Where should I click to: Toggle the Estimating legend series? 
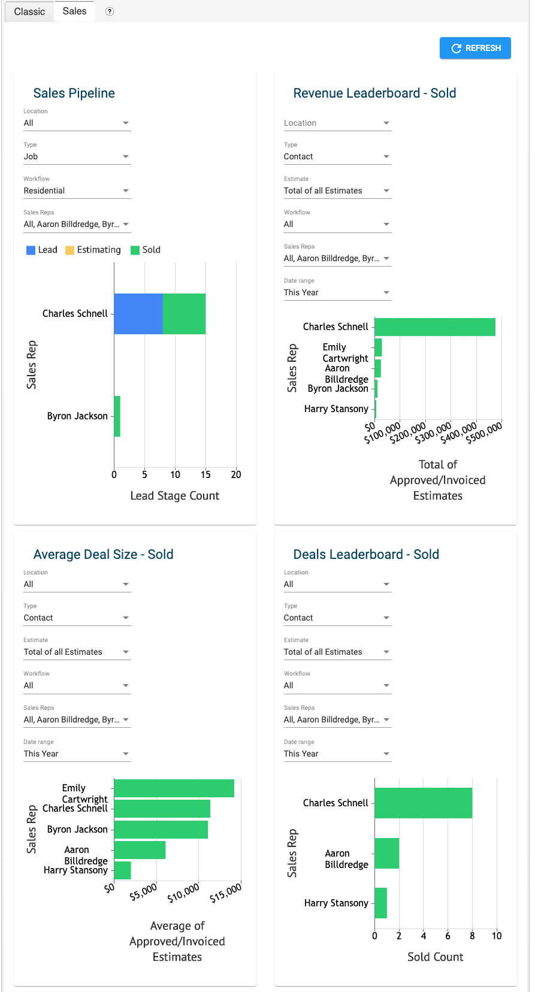[x=93, y=250]
